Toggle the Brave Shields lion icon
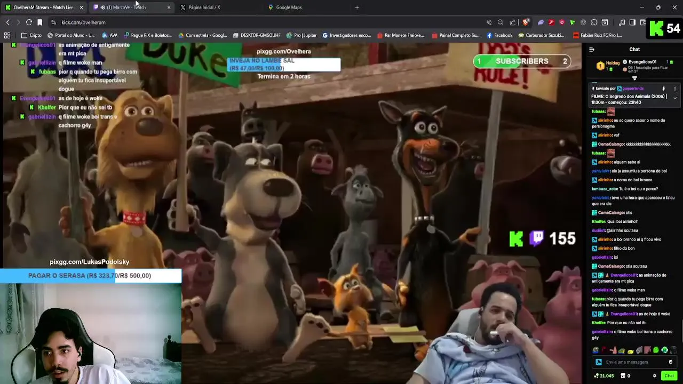This screenshot has width=683, height=384. (526, 22)
